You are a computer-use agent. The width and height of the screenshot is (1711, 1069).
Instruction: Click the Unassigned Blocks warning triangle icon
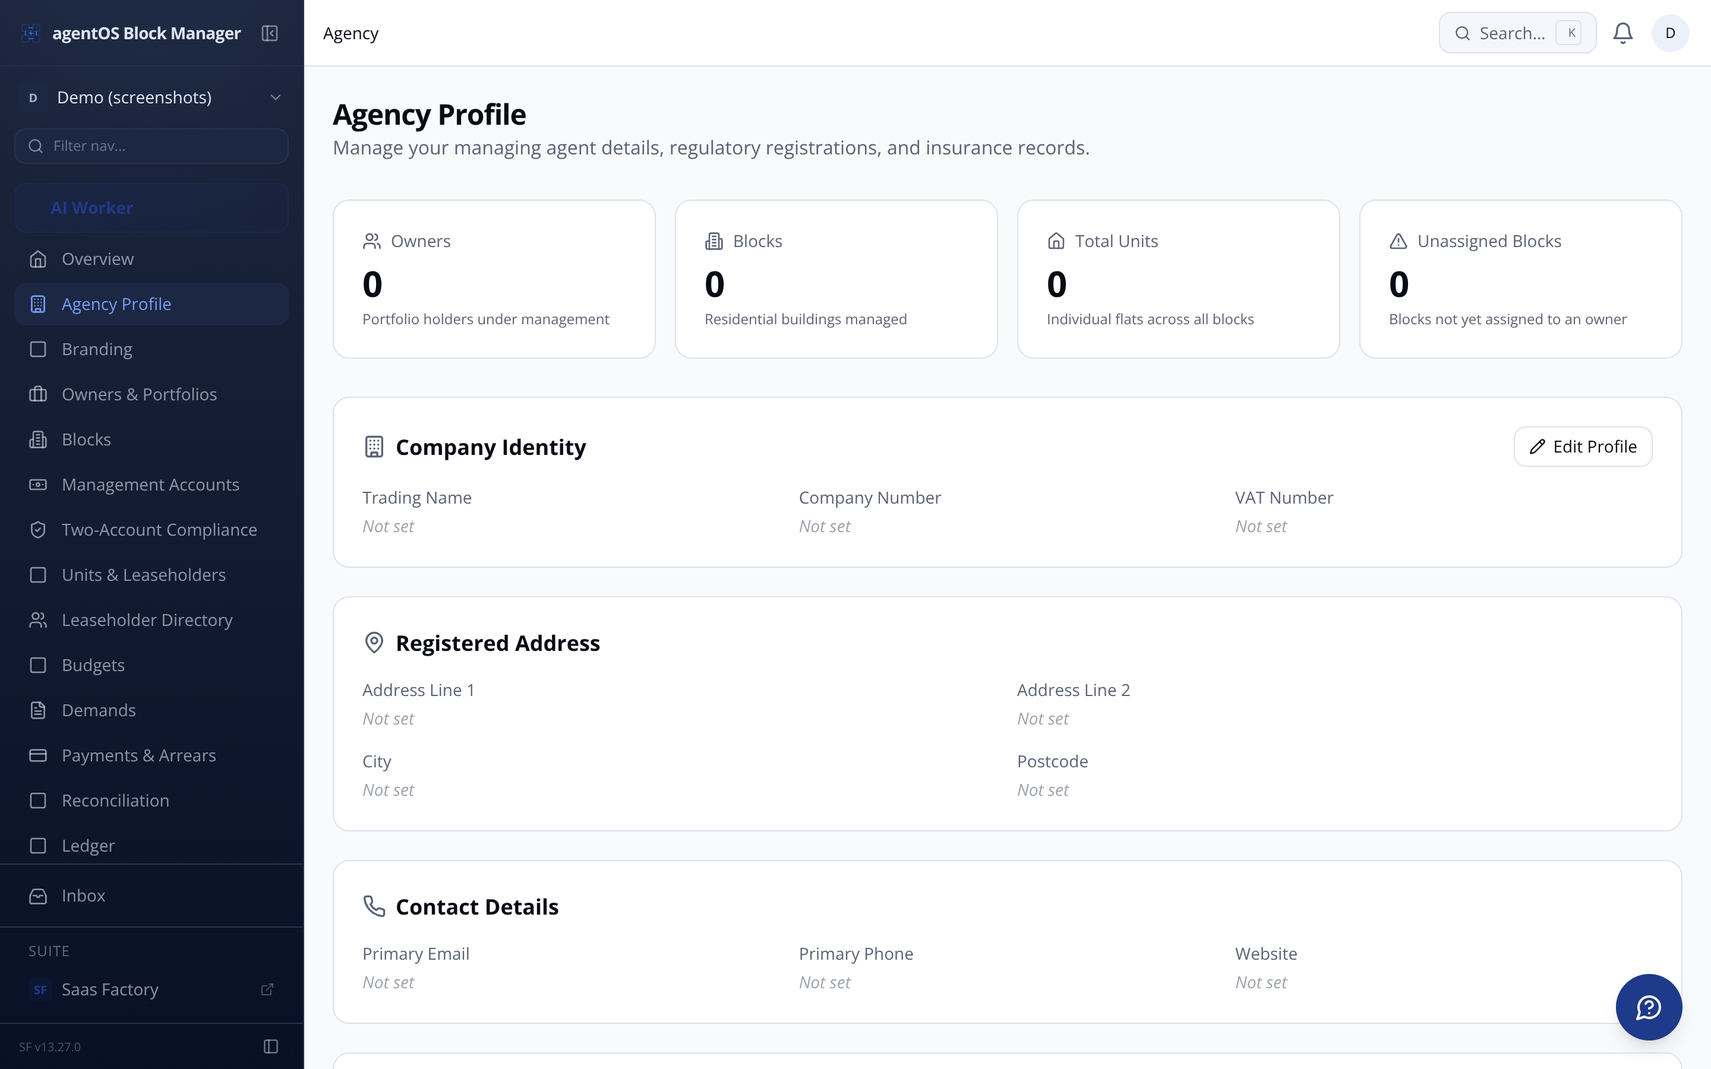1399,241
